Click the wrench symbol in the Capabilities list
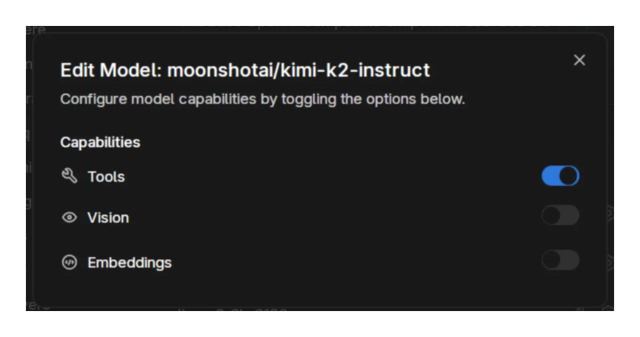 click(70, 176)
